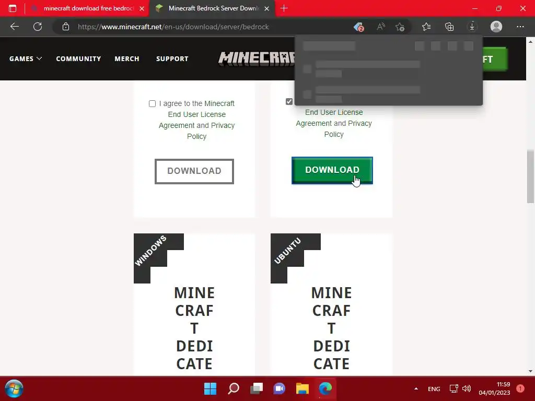
Task: Expand the GAMES dropdown menu
Action: click(25, 58)
